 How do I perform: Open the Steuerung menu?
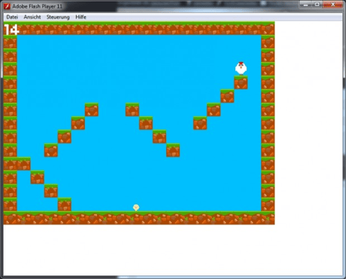(58, 17)
